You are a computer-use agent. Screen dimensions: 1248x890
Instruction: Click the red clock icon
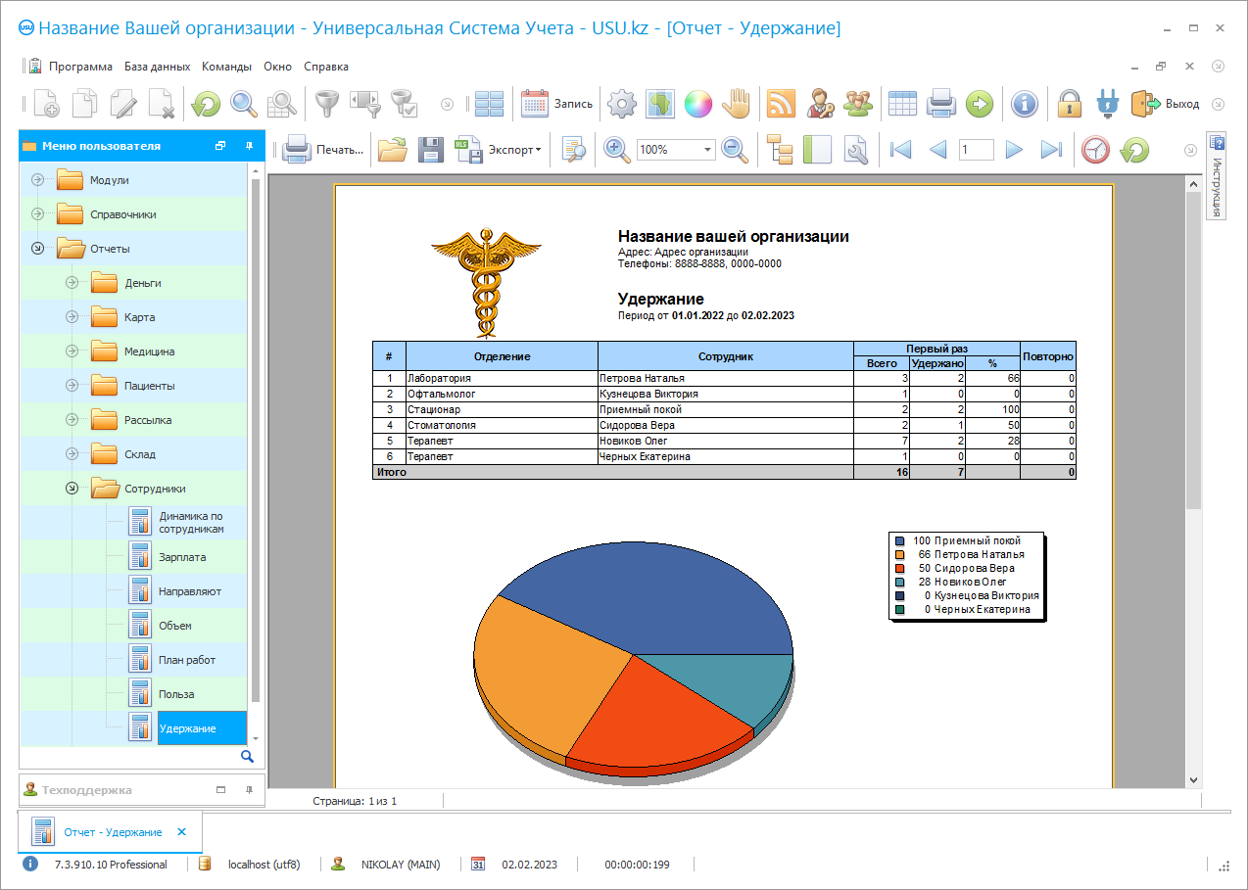(1096, 150)
